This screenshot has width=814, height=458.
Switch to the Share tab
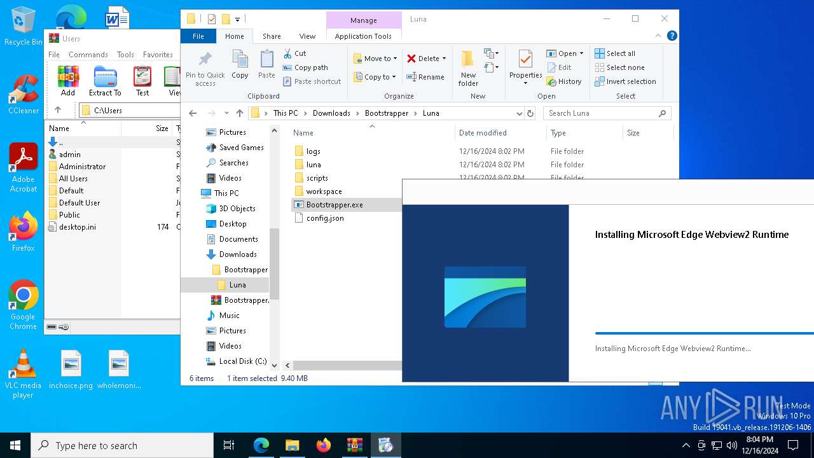pos(272,36)
